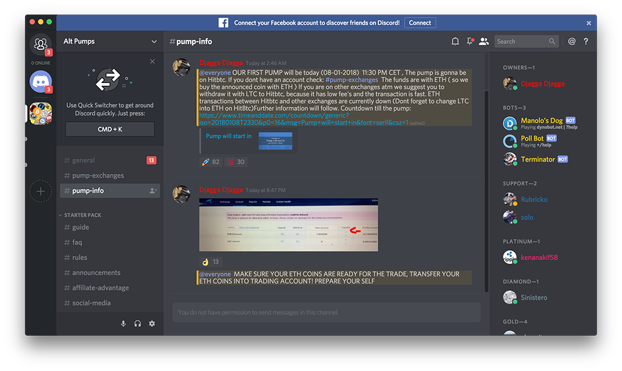Viewport: 622px width, 371px height.
Task: Select Manolo's Dog bot member
Action: tap(541, 123)
